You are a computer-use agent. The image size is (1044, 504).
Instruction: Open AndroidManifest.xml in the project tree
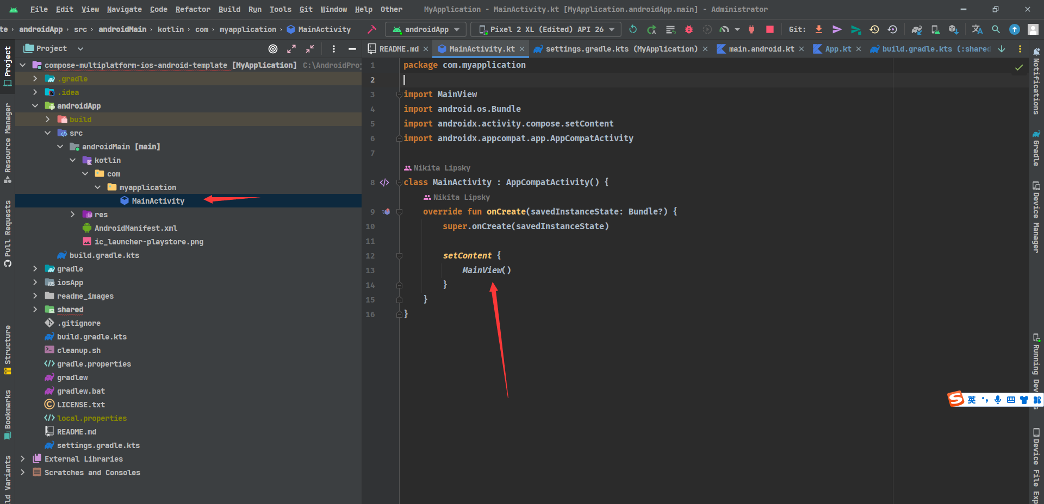(135, 228)
